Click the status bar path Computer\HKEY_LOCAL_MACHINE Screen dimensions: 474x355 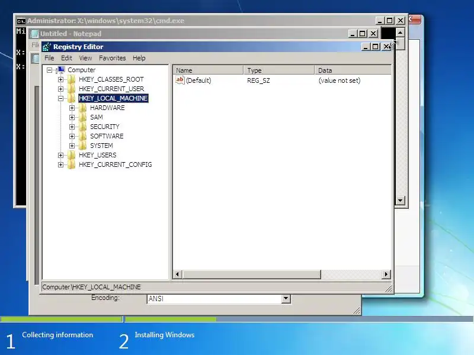[92, 287]
